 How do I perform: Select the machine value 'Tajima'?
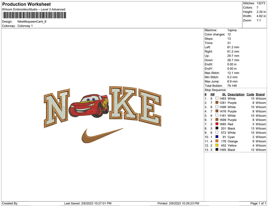(232, 30)
